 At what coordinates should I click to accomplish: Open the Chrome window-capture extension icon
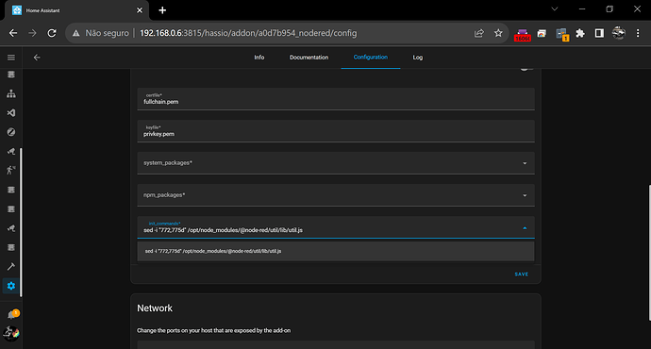pos(542,34)
